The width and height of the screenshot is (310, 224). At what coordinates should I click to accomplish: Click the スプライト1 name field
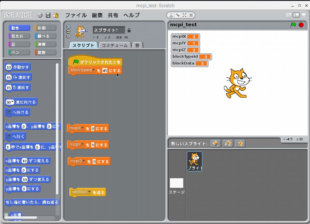pos(109,30)
